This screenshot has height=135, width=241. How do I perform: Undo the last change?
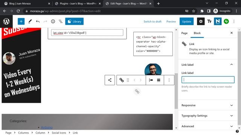point(38,21)
